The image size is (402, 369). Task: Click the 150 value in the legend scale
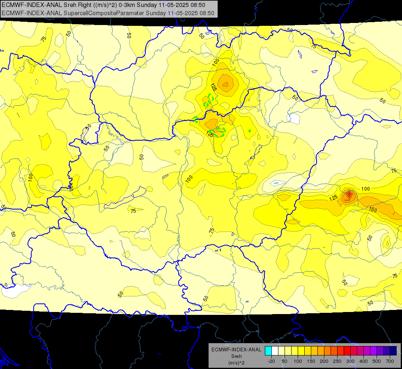(x=311, y=361)
